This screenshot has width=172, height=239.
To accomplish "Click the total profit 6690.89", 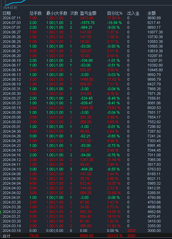I will coord(87,236).
